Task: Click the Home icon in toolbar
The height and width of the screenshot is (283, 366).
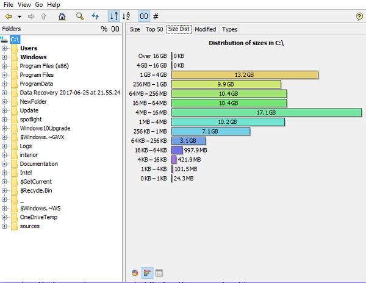Action: pos(62,16)
